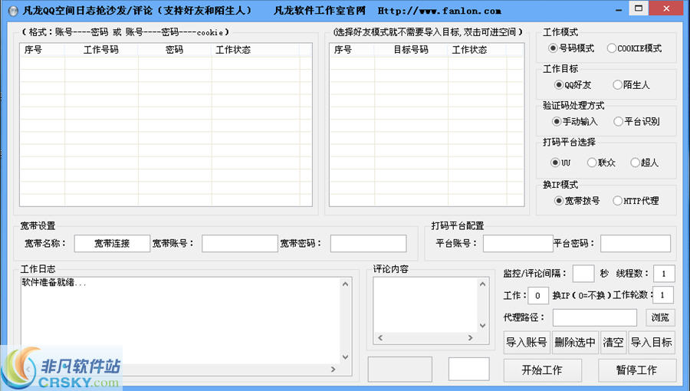Start with the 开始工作 button
This screenshot has width=690, height=391.
tap(542, 370)
